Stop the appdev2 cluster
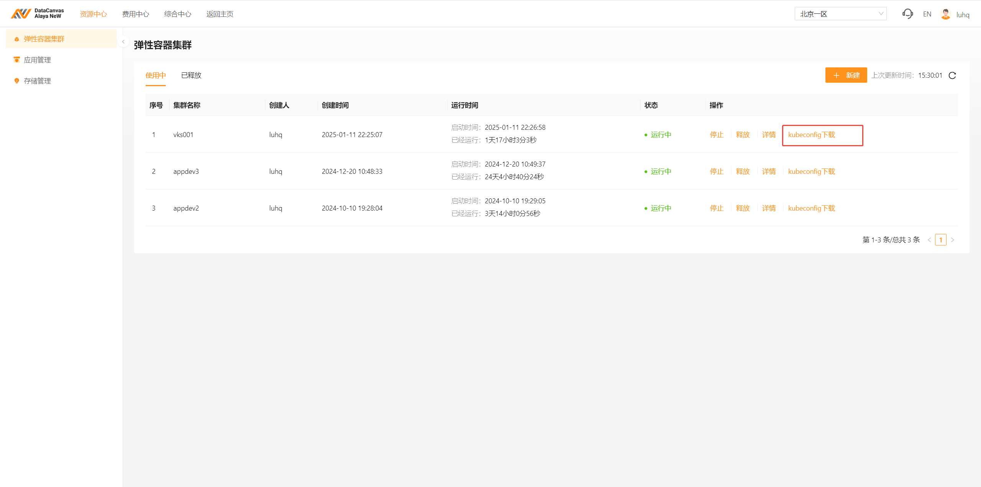981x487 pixels. 717,208
